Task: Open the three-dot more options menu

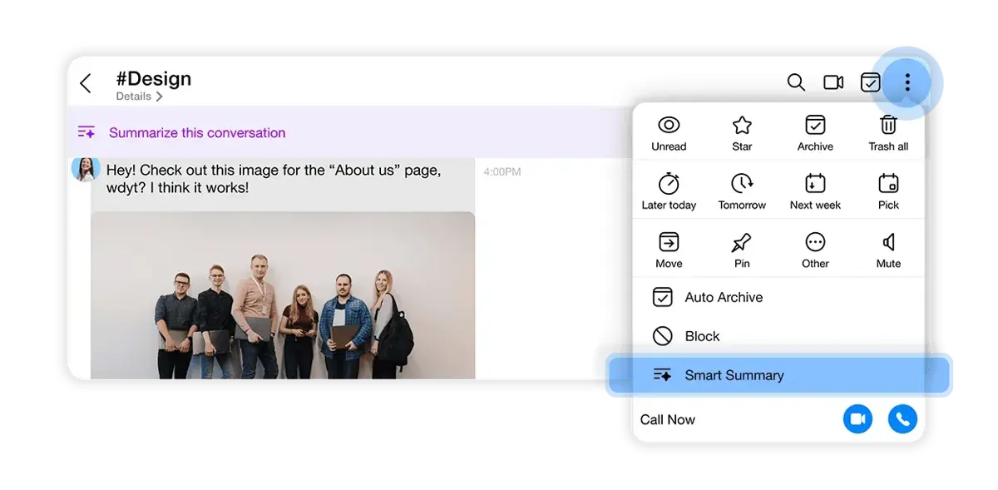Action: tap(907, 82)
